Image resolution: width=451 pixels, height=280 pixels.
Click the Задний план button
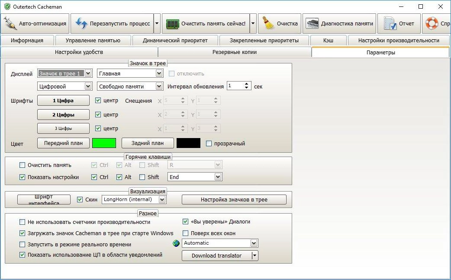click(x=148, y=143)
